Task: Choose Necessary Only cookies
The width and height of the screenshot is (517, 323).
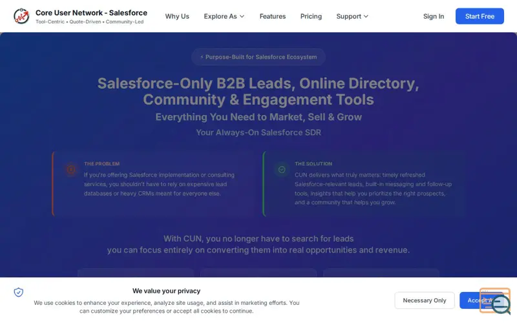Action: click(x=425, y=300)
